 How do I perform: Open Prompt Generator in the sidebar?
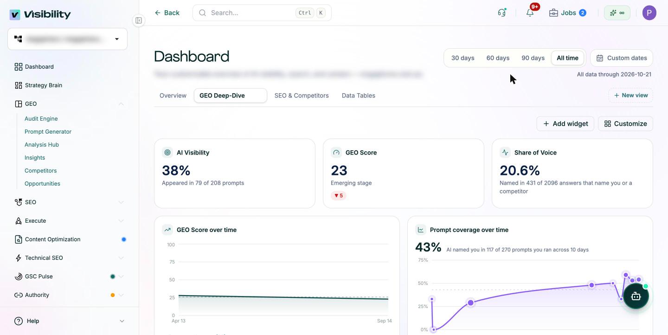(48, 132)
